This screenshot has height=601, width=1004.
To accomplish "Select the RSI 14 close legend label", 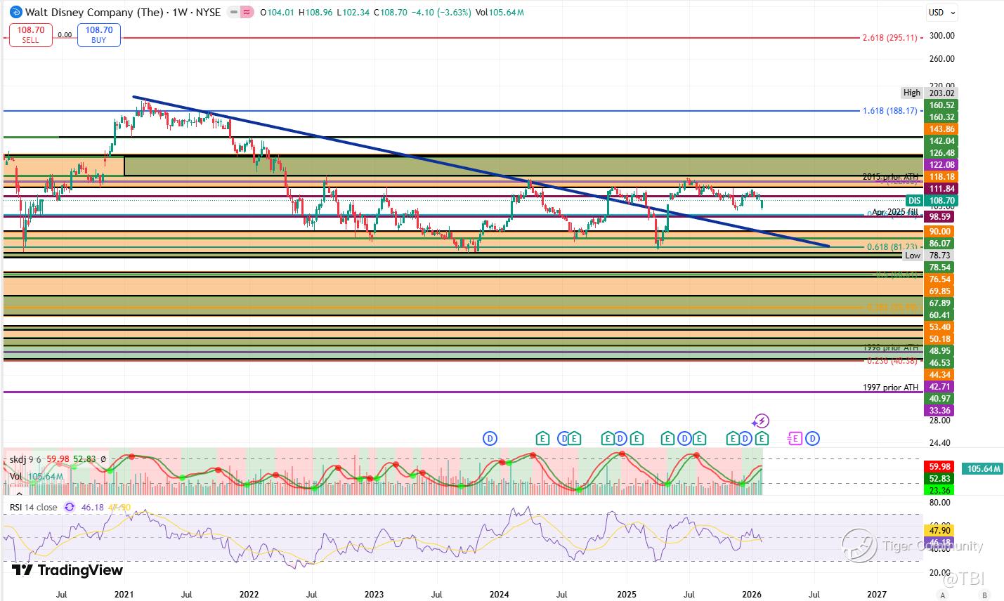I will [34, 507].
